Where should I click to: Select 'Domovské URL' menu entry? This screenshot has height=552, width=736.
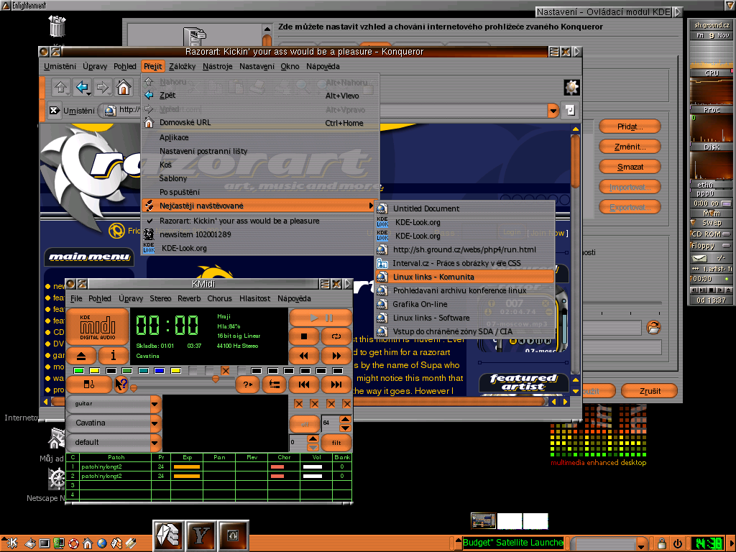pyautogui.click(x=259, y=122)
